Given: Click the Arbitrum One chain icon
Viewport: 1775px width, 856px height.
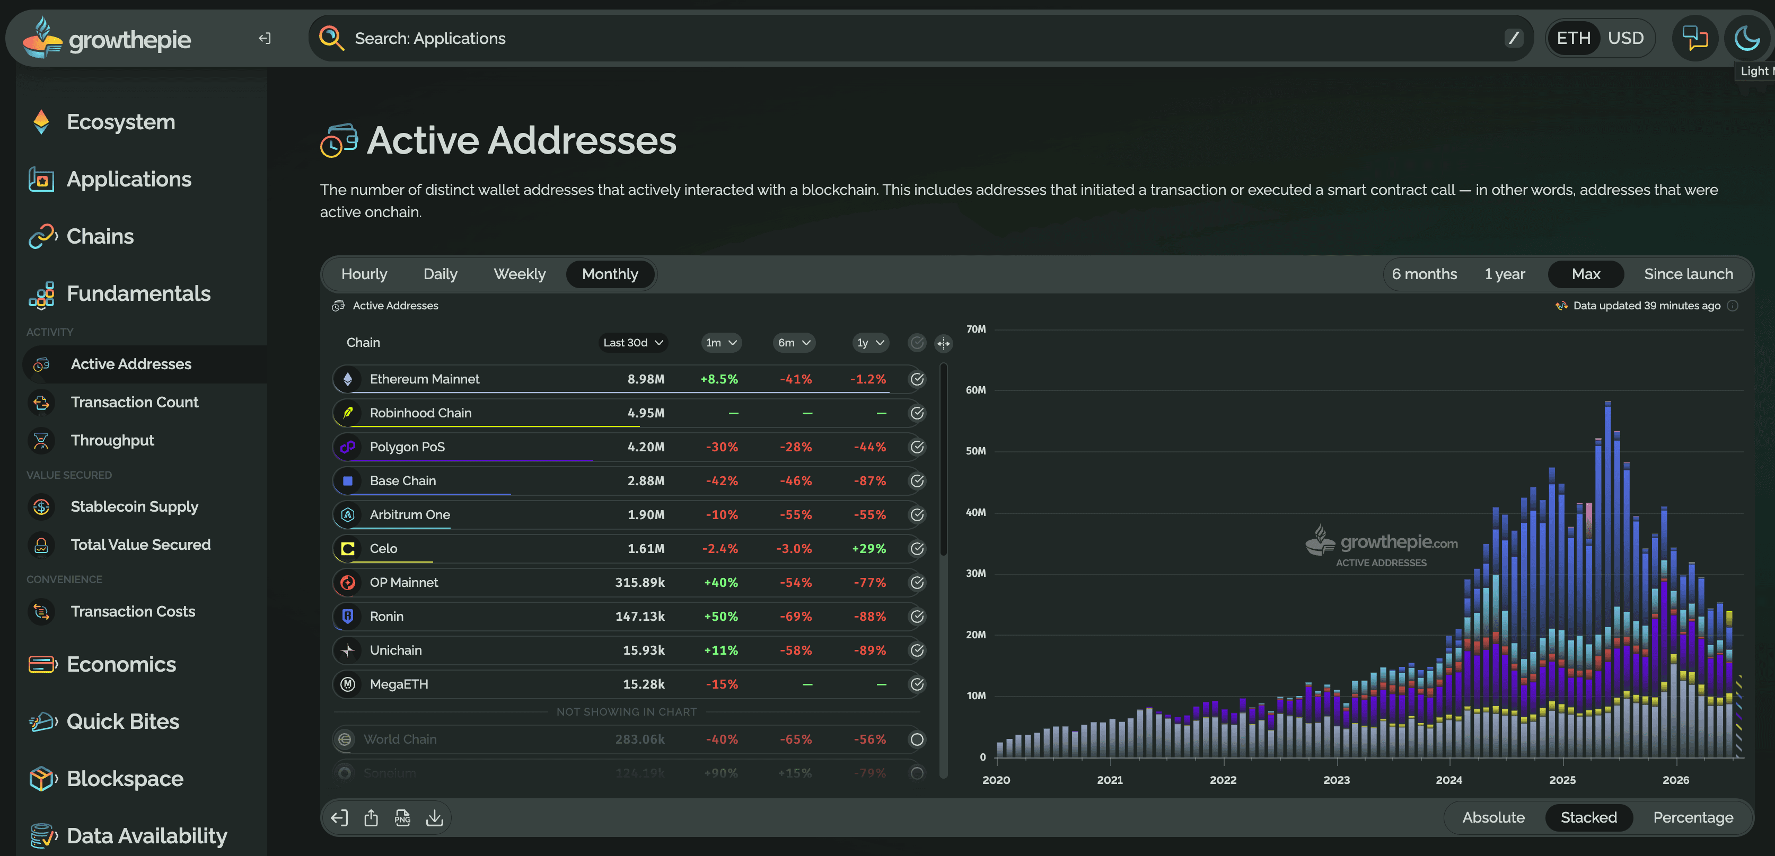Looking at the screenshot, I should (348, 514).
